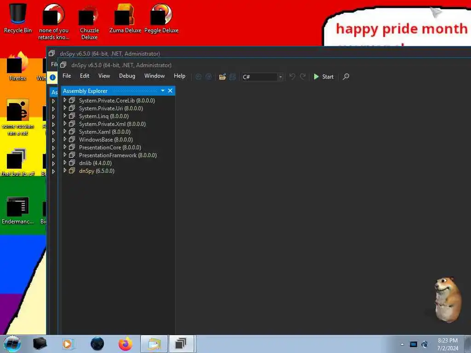Open the Debug menu
This screenshot has width=471, height=353.
tap(127, 76)
